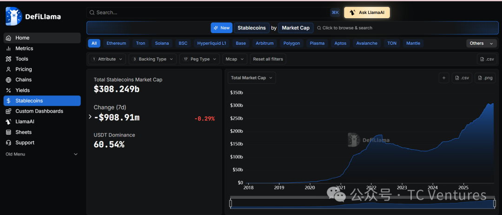Open the Stablecoins category selector
502x215 pixels.
click(251, 28)
